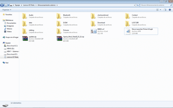Click the clockworkmod folder name text
The height and width of the screenshot is (108, 173).
103,15
